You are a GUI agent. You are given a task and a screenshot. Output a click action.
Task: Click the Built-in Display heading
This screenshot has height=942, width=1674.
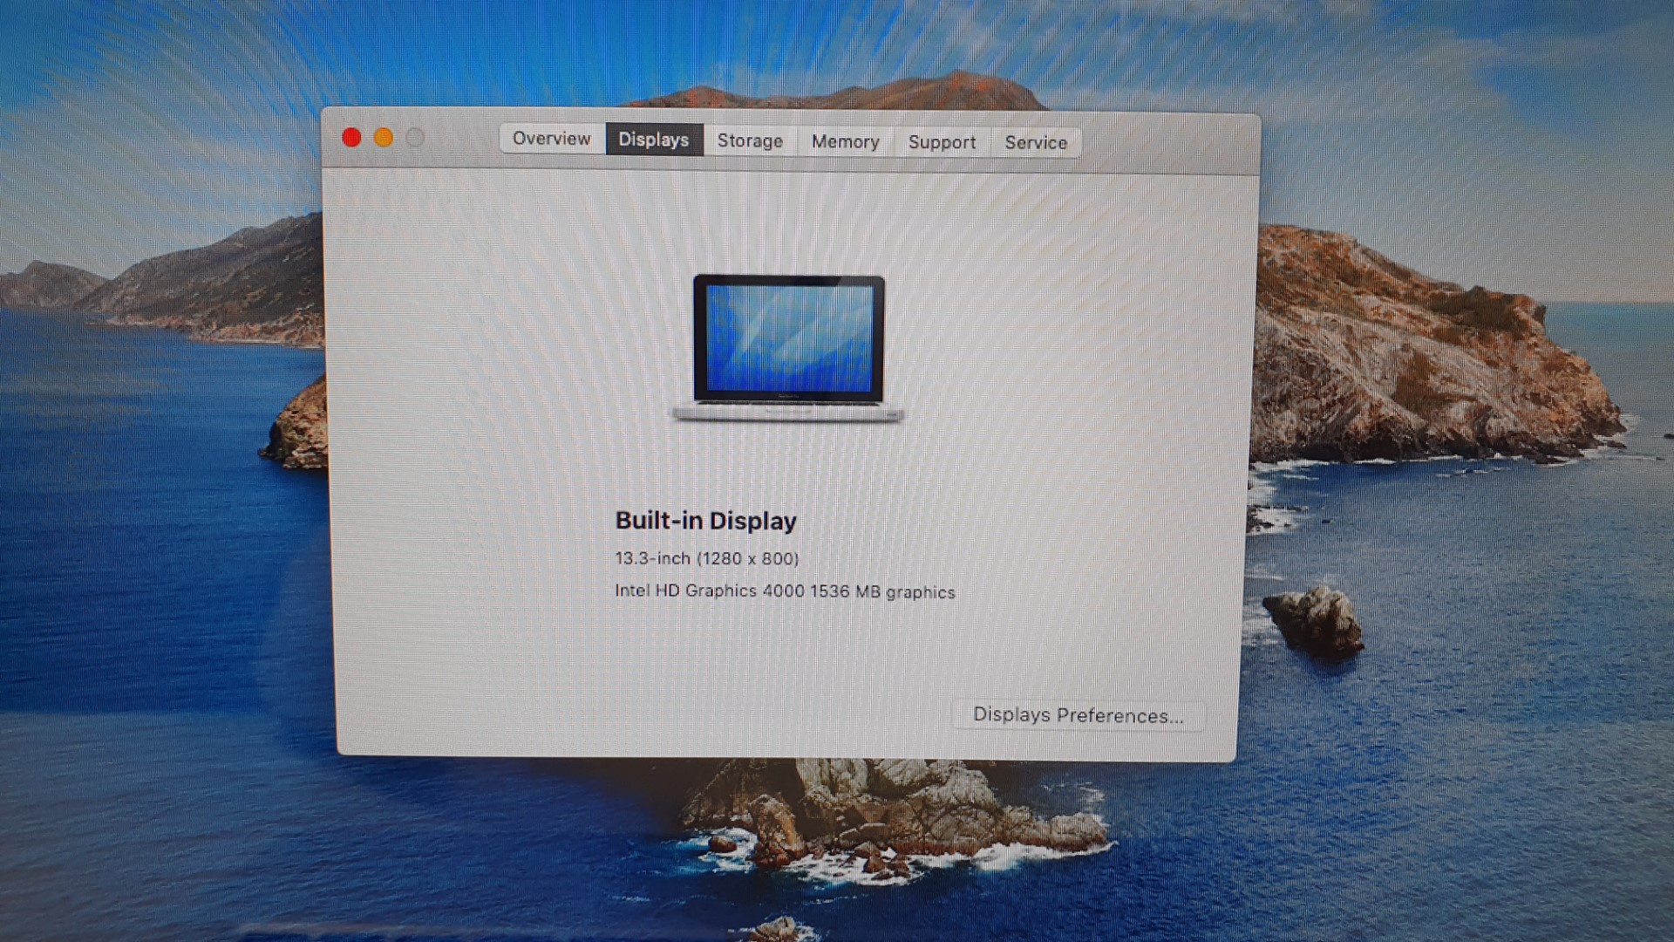point(706,521)
